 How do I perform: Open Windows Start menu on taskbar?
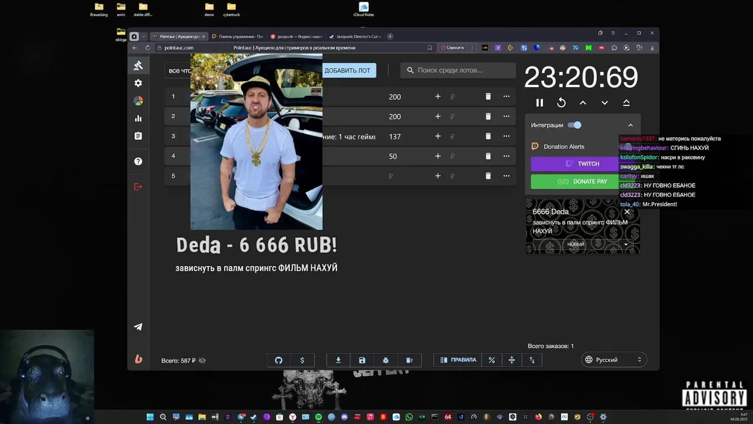150,417
